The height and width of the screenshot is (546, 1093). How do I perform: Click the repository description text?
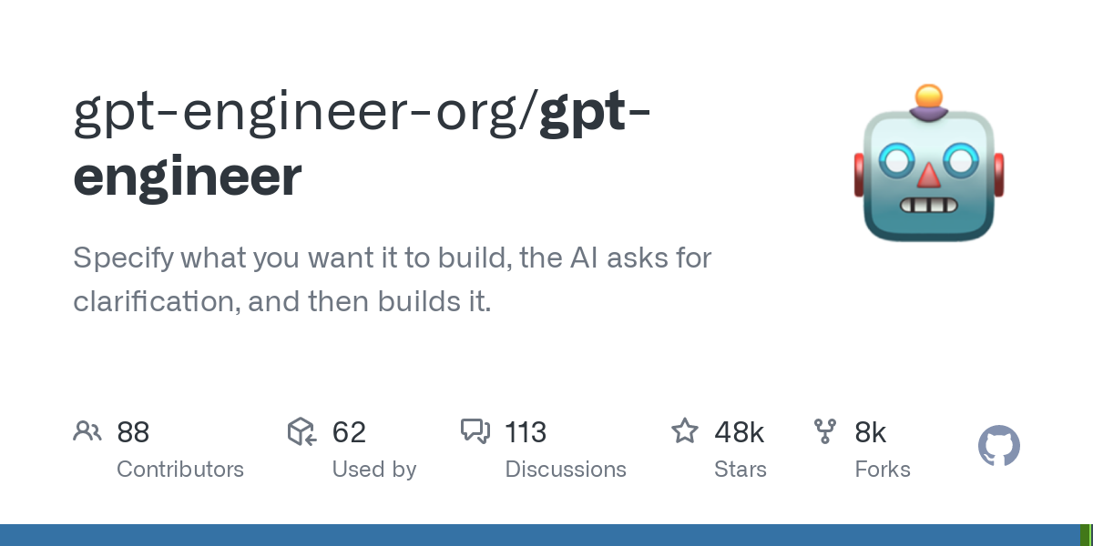coord(392,279)
